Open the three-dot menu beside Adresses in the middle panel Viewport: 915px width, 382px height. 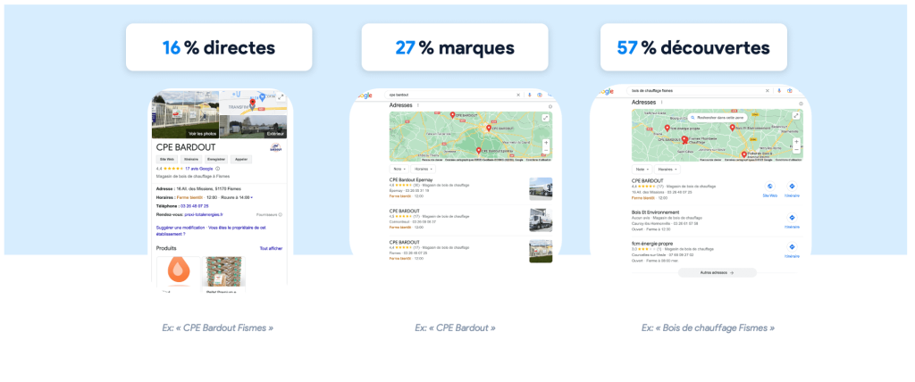pyautogui.click(x=418, y=105)
